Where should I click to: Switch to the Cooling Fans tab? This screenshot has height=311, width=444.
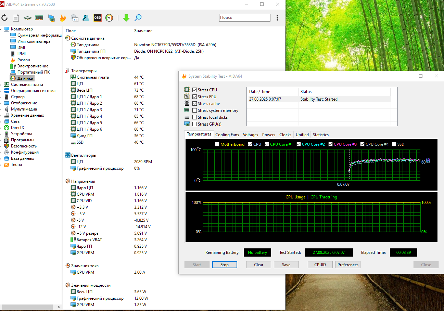(227, 135)
